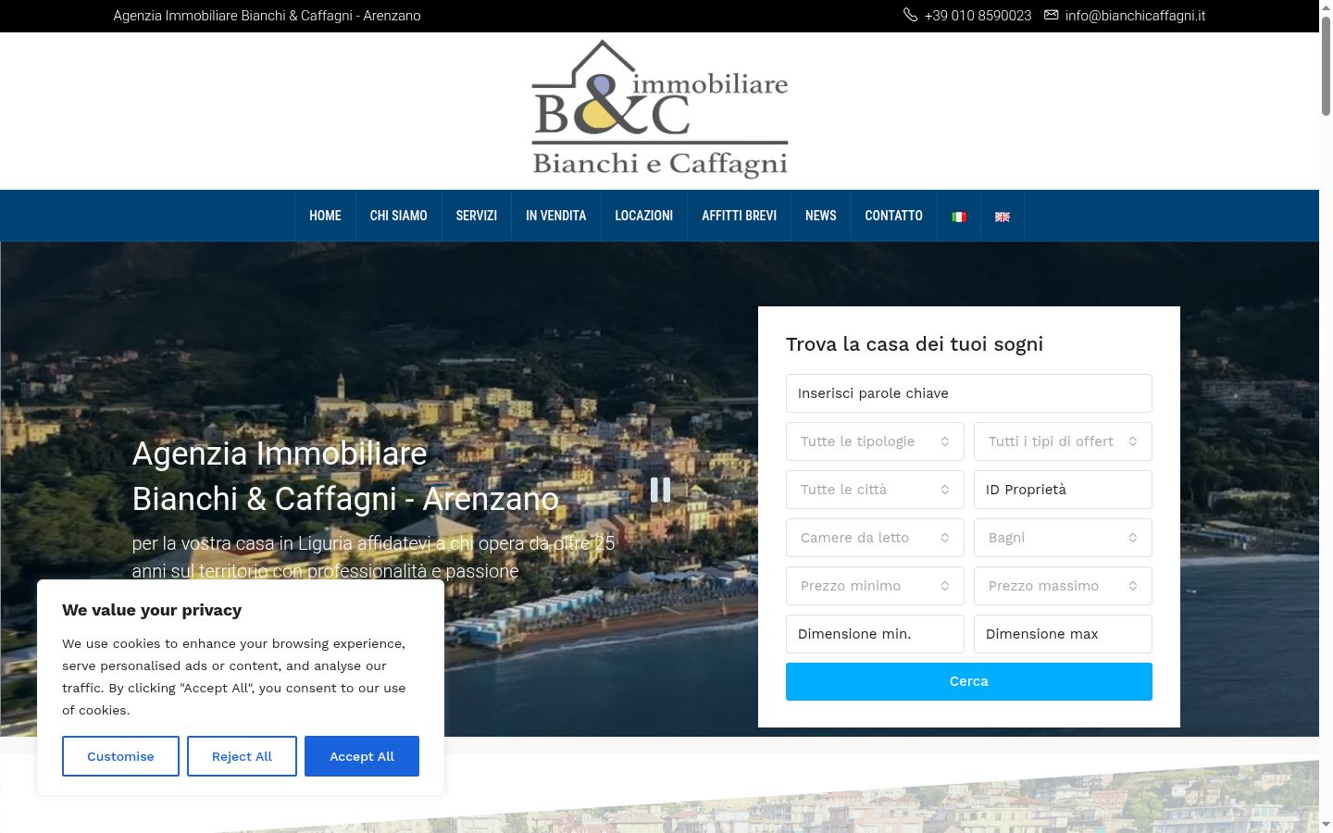Open the Prezzo minimo dropdown
Screen dimensions: 1333x833
point(875,586)
